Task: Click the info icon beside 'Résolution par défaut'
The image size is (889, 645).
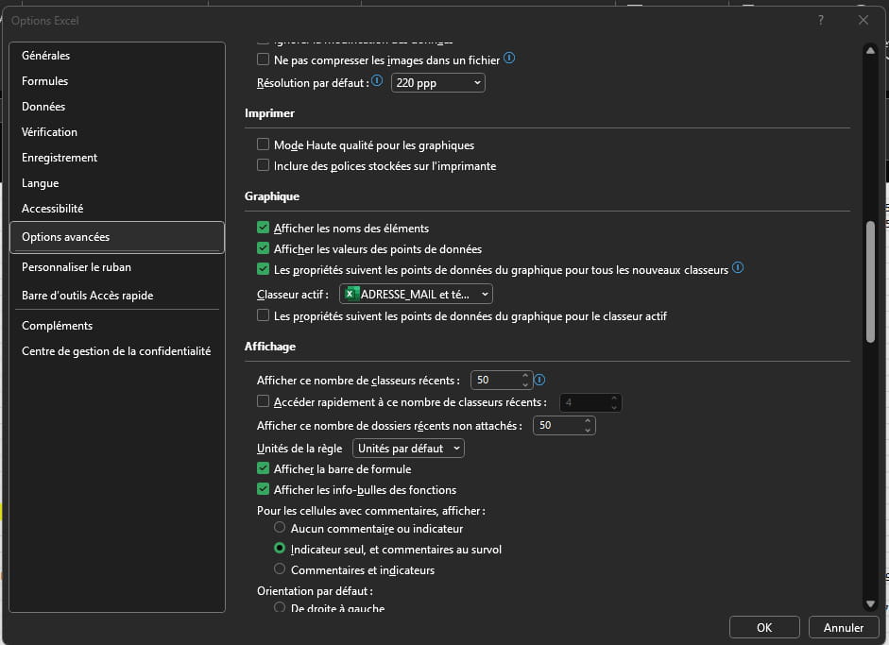Action: coord(377,80)
